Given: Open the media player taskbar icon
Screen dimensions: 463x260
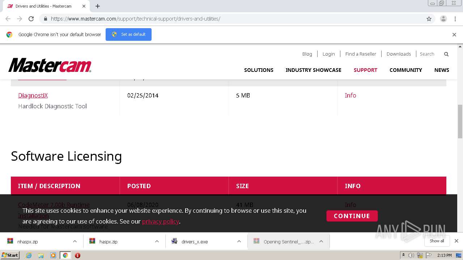Looking at the screenshot, I should coord(53,255).
